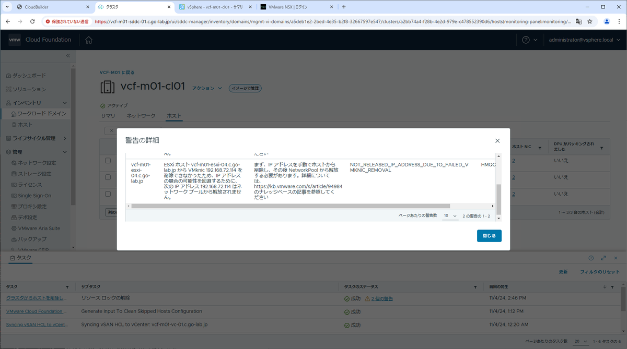Switch to the サマリ tab
627x349 pixels.
(108, 115)
